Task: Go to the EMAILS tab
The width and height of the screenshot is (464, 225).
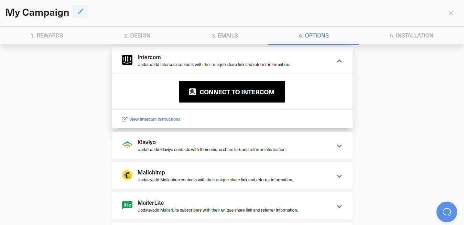Action: coord(225,35)
